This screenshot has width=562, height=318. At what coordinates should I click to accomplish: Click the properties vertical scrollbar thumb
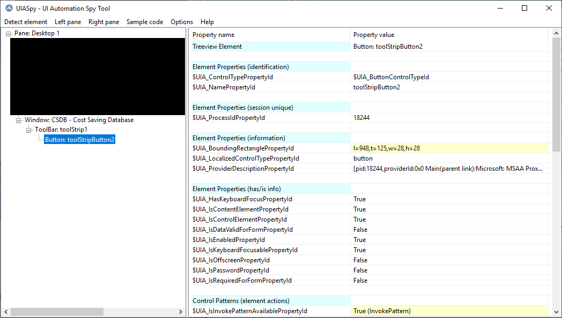coord(556,94)
